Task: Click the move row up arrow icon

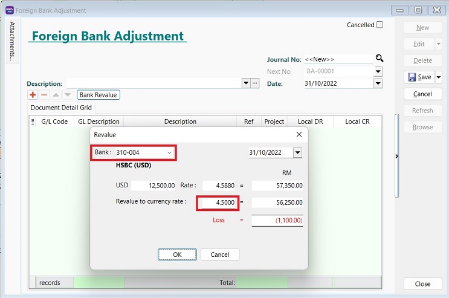Action: click(x=56, y=95)
